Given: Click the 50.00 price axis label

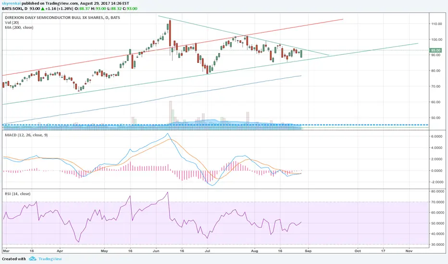Looking at the screenshot, I should point(436,118).
